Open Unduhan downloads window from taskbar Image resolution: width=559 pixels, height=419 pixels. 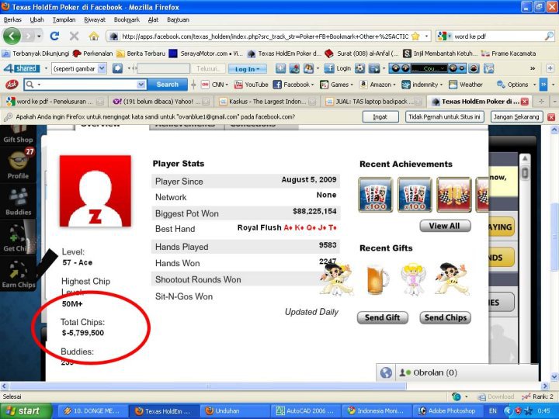(x=234, y=410)
